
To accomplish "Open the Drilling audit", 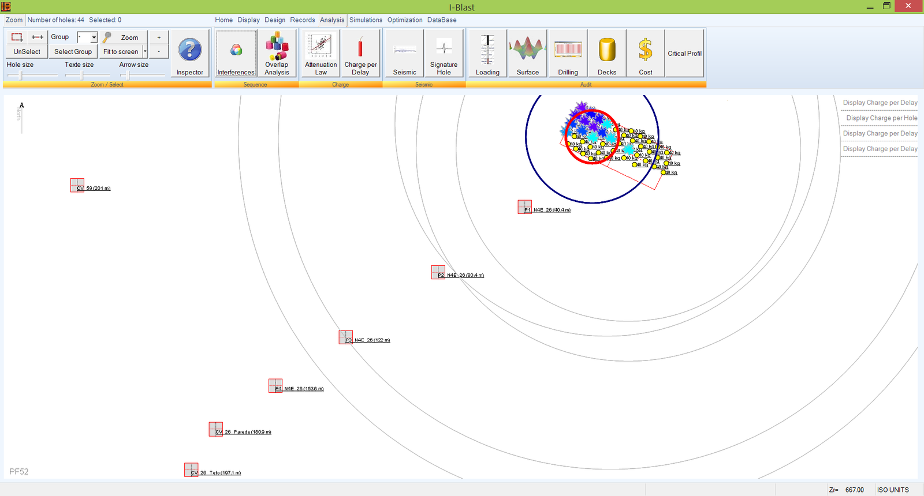I will point(568,54).
